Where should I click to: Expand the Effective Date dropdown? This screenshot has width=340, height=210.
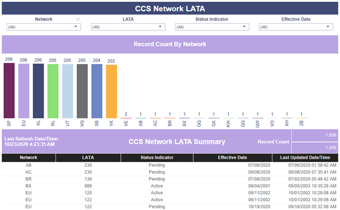point(296,27)
